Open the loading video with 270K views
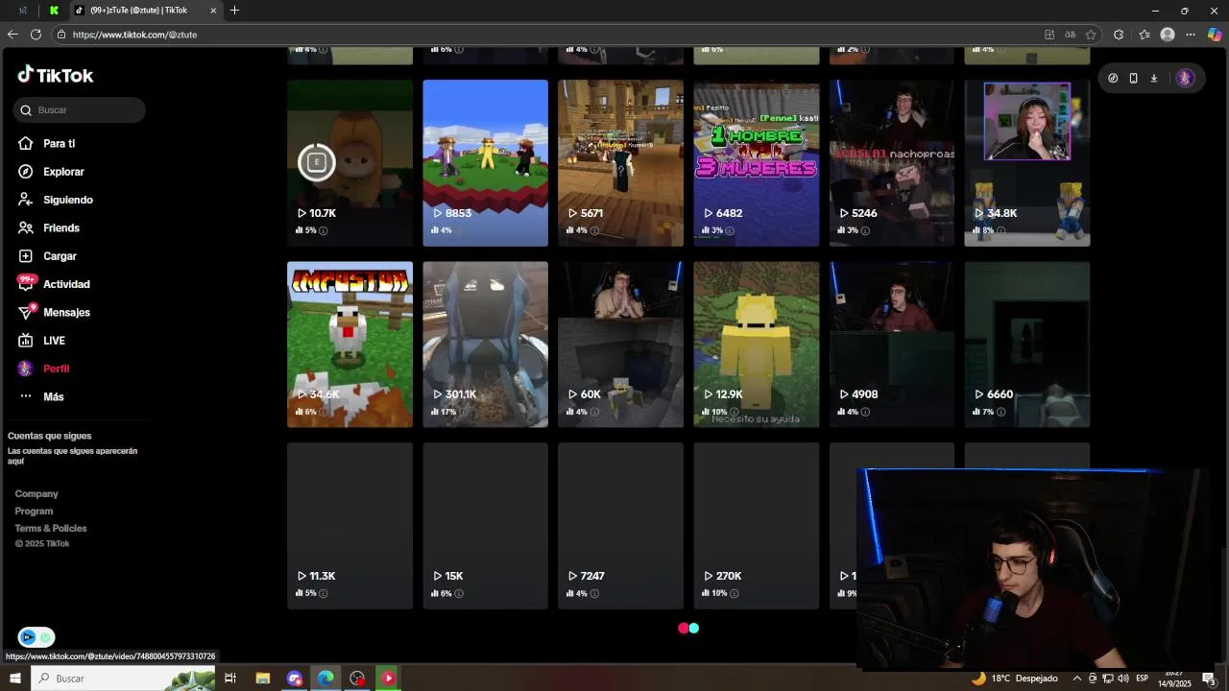The height and width of the screenshot is (691, 1229). coord(757,526)
